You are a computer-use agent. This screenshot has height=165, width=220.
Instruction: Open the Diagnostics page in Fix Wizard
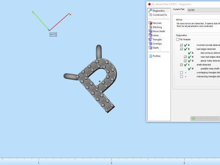point(159,11)
